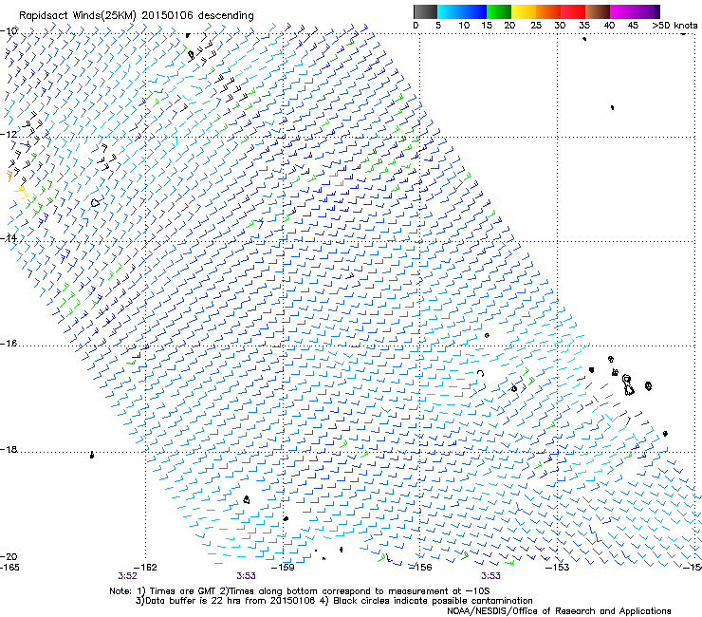Viewport: 702px width, 617px height.
Task: Click the '-20' latitude axis label
Action: coord(8,556)
